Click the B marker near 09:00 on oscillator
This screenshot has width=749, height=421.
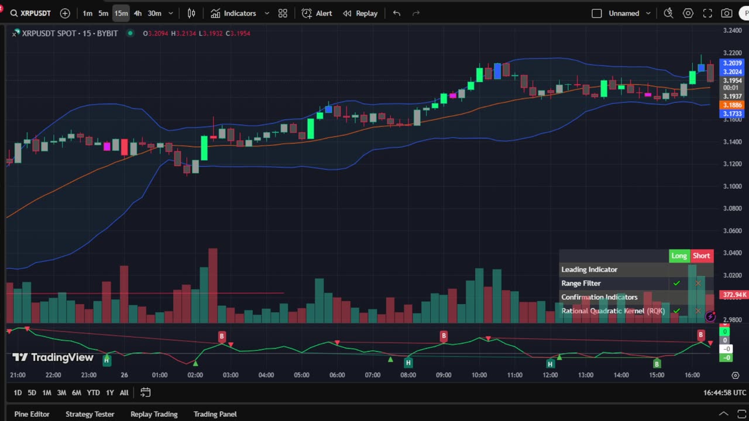[444, 336]
